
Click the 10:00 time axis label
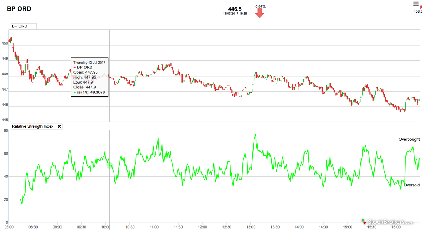tap(106, 227)
